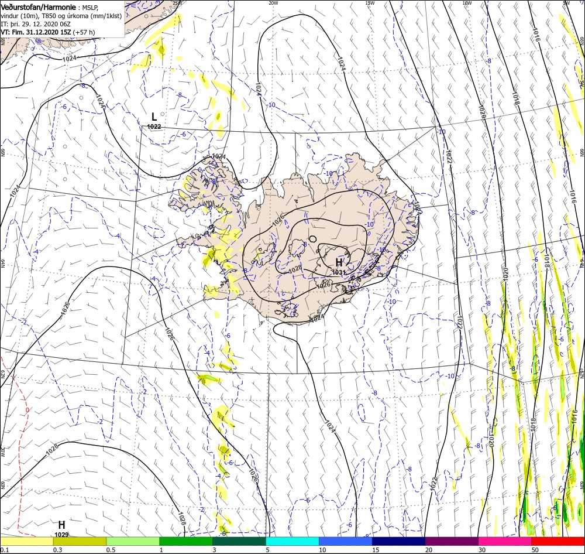Click the H high symbol above 1029
This screenshot has width=585, height=554.
(x=61, y=525)
